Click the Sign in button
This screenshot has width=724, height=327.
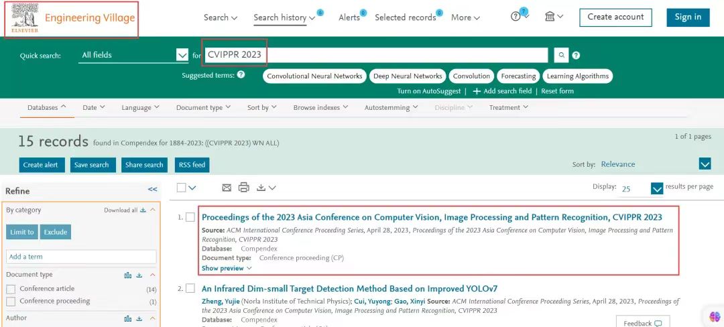pyautogui.click(x=688, y=17)
